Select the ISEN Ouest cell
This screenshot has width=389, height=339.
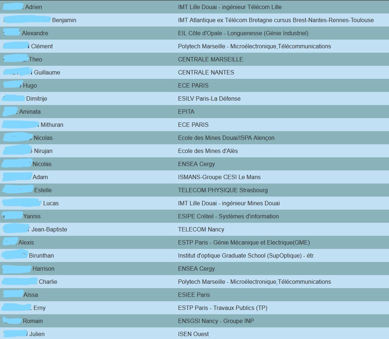pyautogui.click(x=194, y=334)
